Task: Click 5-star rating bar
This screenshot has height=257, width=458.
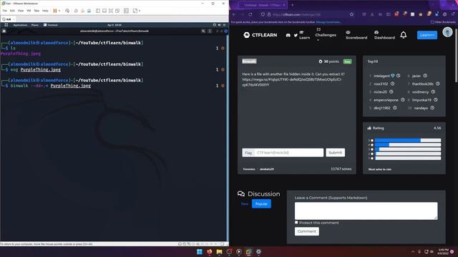Action: (x=408, y=141)
